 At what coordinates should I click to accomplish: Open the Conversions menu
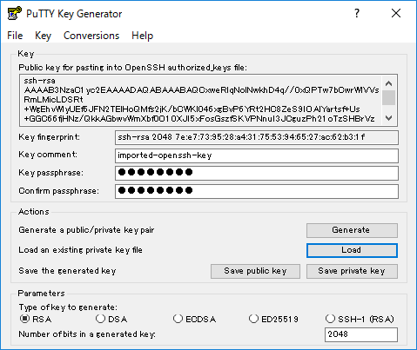coord(91,36)
